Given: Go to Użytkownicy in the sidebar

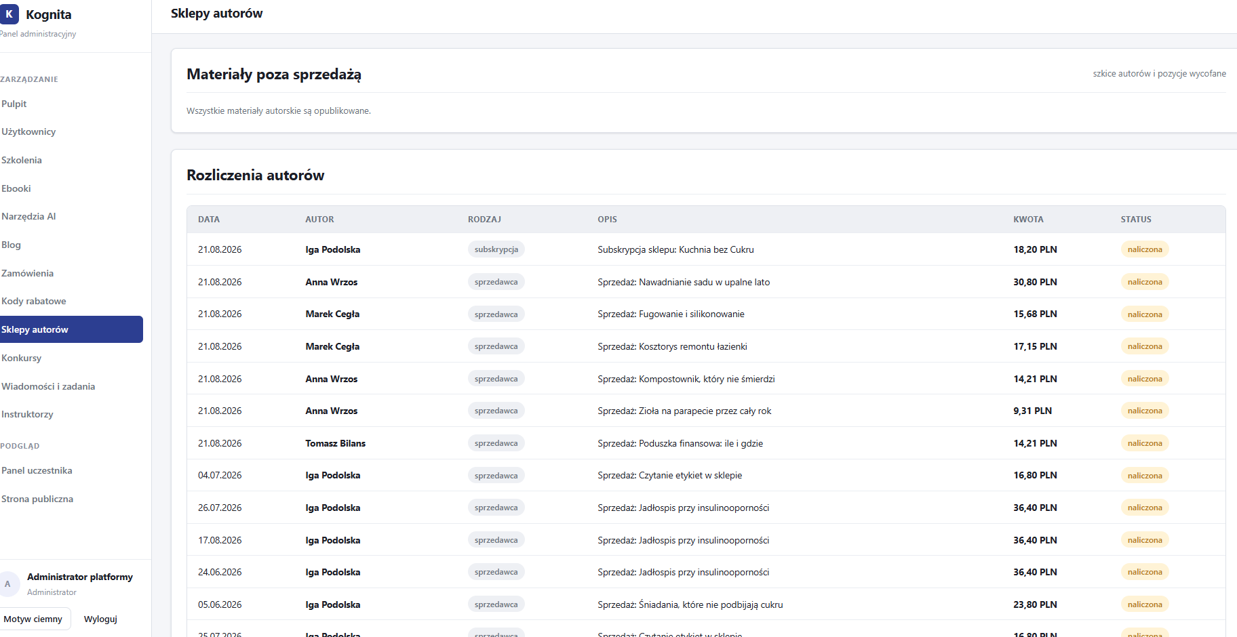Looking at the screenshot, I should [x=28, y=131].
